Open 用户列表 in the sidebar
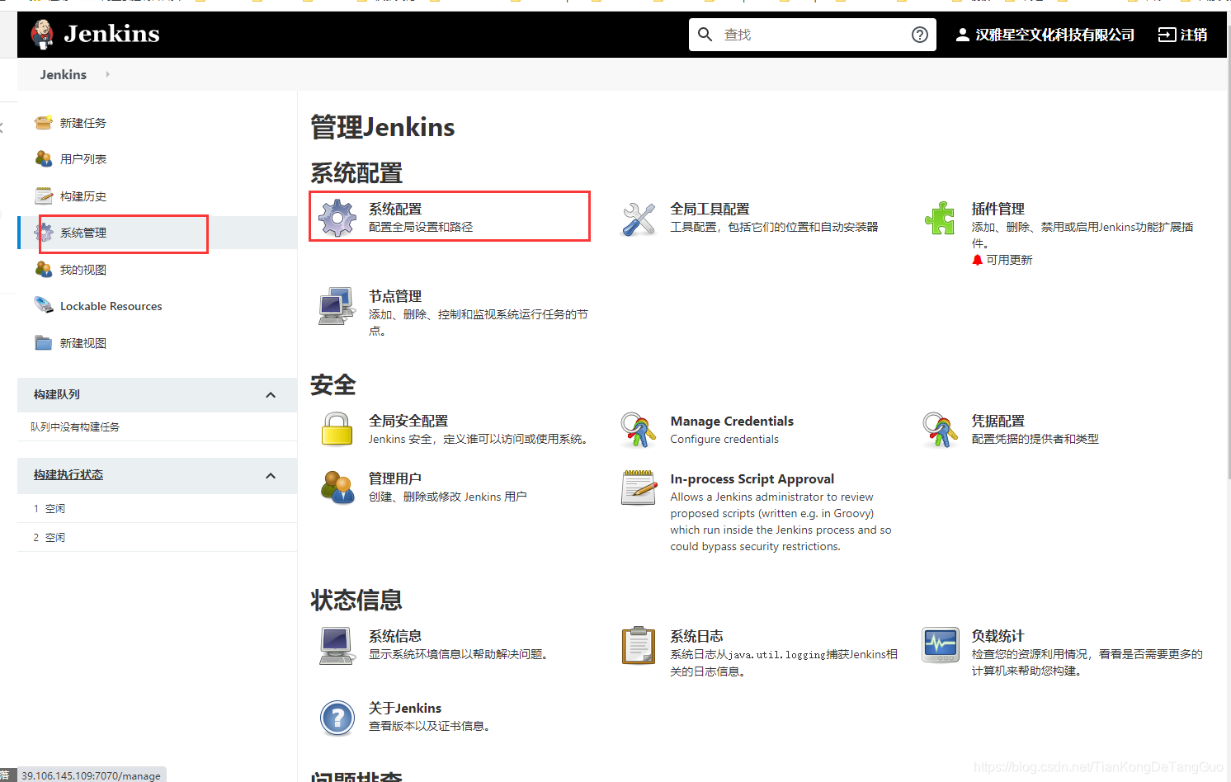 [83, 159]
